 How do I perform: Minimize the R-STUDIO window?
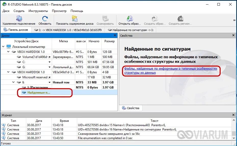(x=207, y=4)
